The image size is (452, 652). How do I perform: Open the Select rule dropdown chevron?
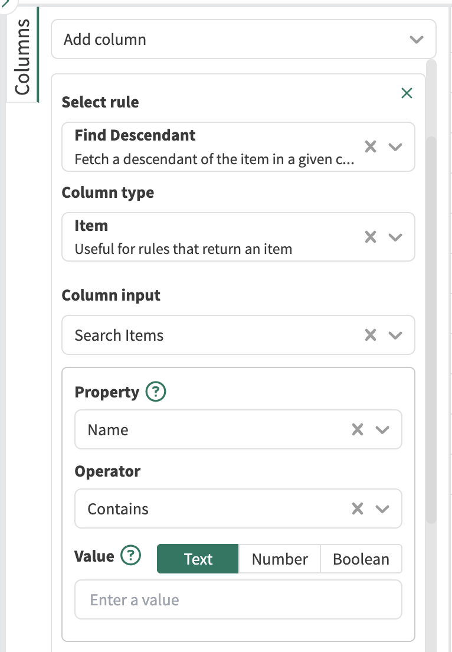tap(395, 146)
